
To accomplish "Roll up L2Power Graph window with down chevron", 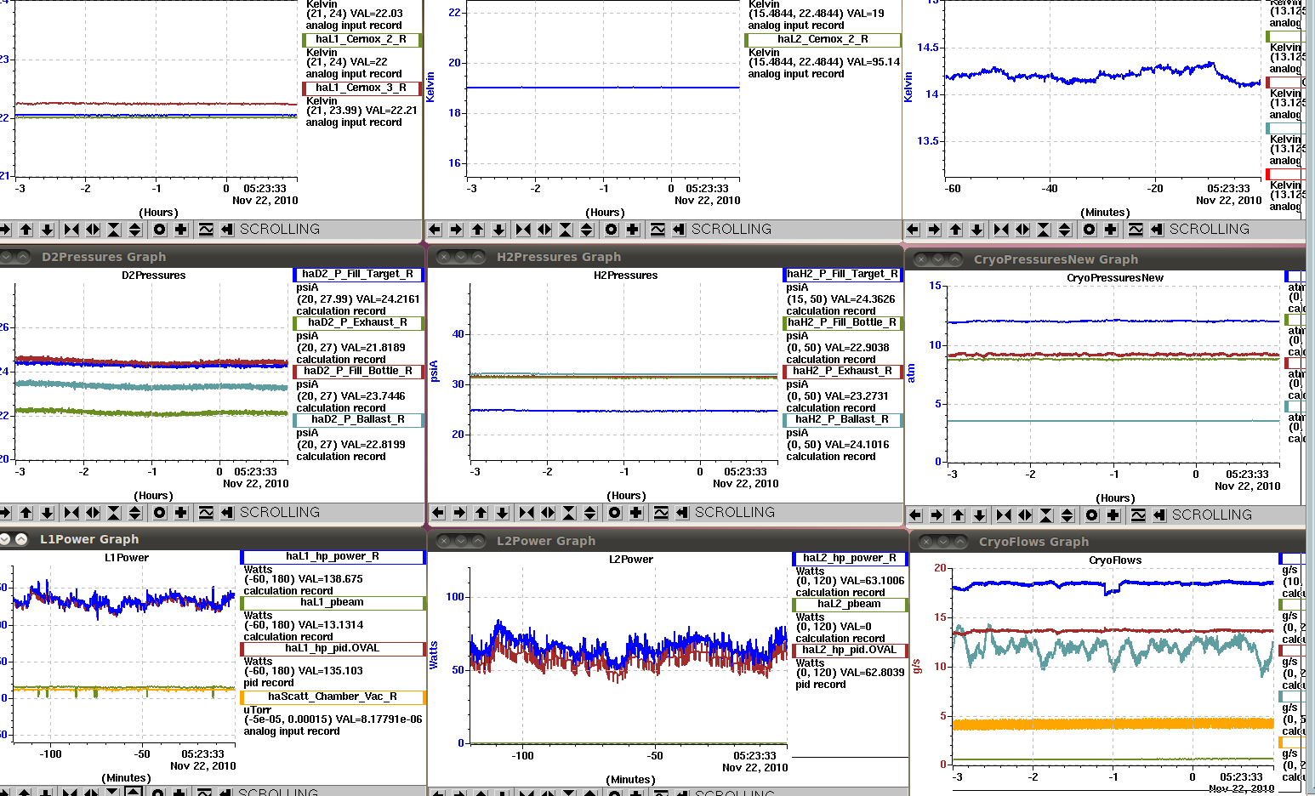I will 462,541.
